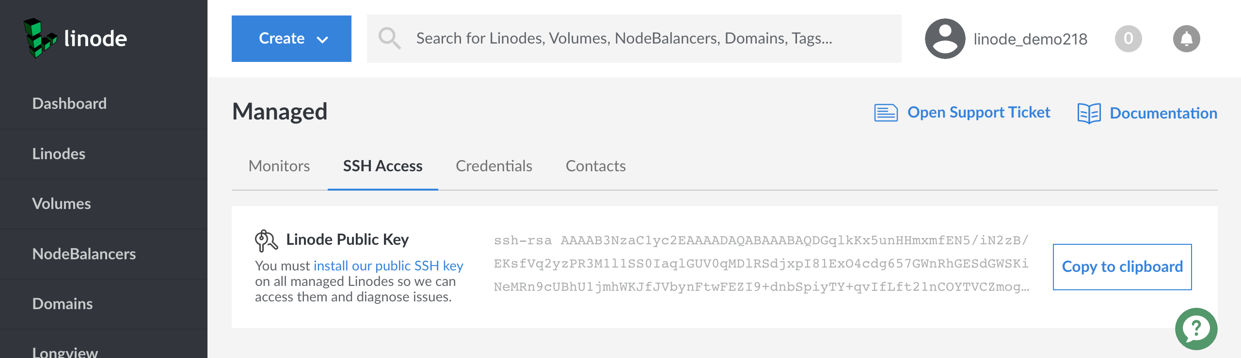Switch to the Credentials tab
Screen dimensions: 1241x358
494,166
